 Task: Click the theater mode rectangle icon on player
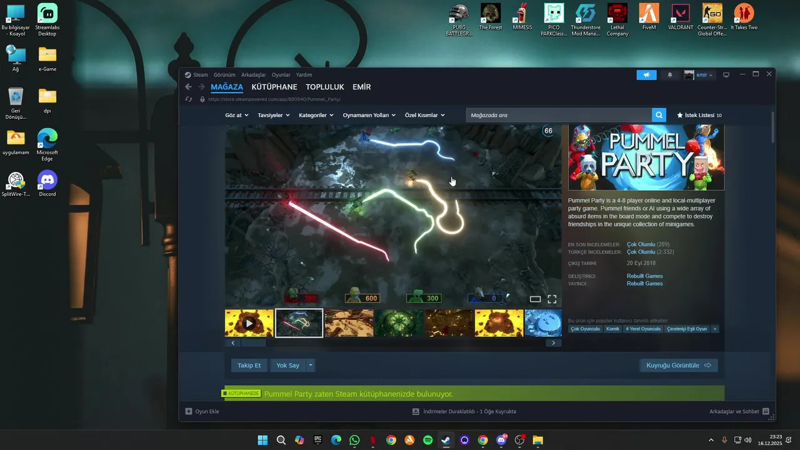[535, 299]
